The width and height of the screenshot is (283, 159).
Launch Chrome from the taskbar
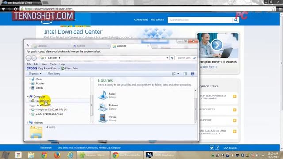(44, 155)
